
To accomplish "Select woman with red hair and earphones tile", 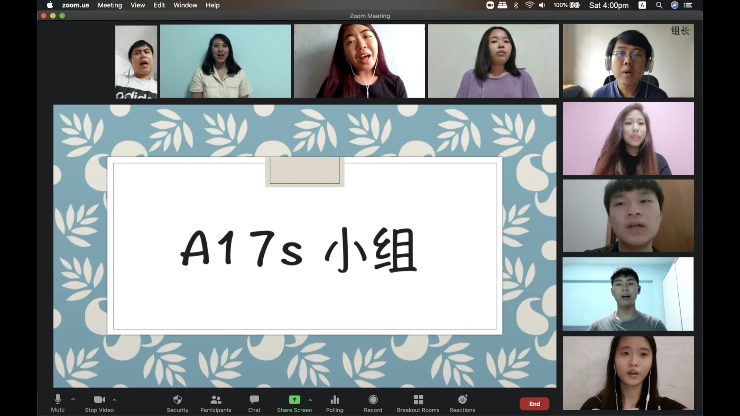I will [359, 61].
